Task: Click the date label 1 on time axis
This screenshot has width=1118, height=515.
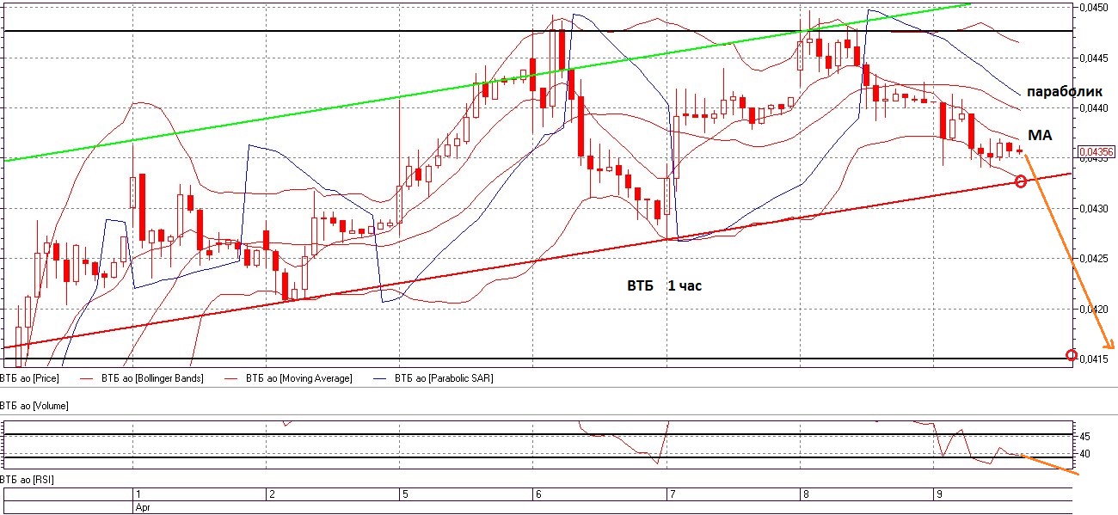Action: coord(138,494)
